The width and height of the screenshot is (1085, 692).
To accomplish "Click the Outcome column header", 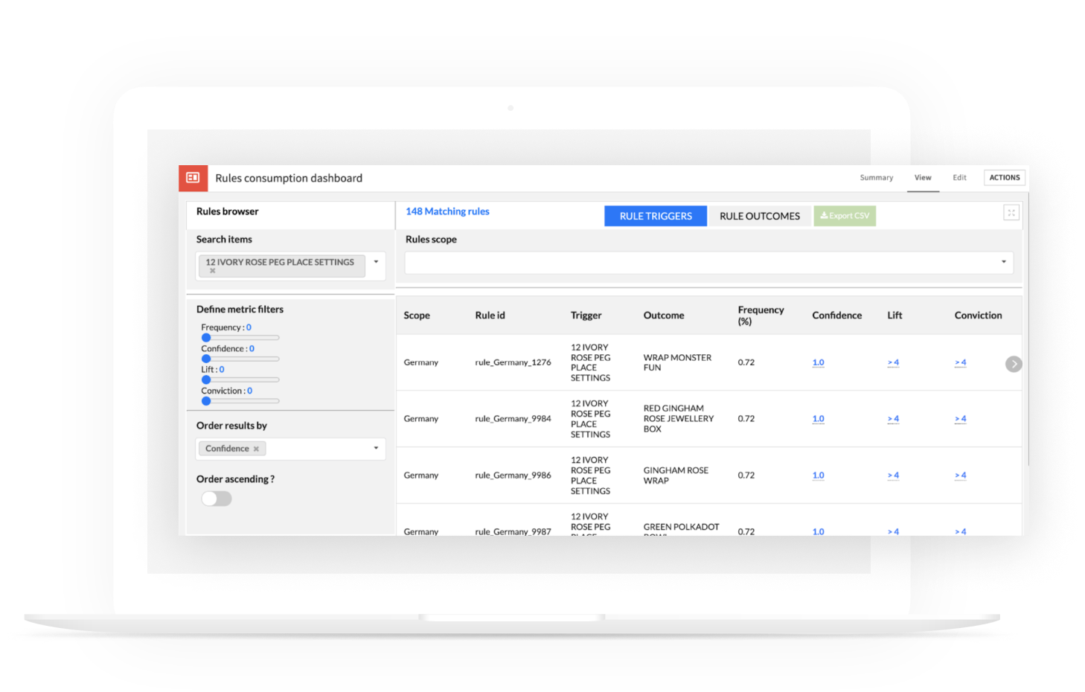I will [x=663, y=315].
